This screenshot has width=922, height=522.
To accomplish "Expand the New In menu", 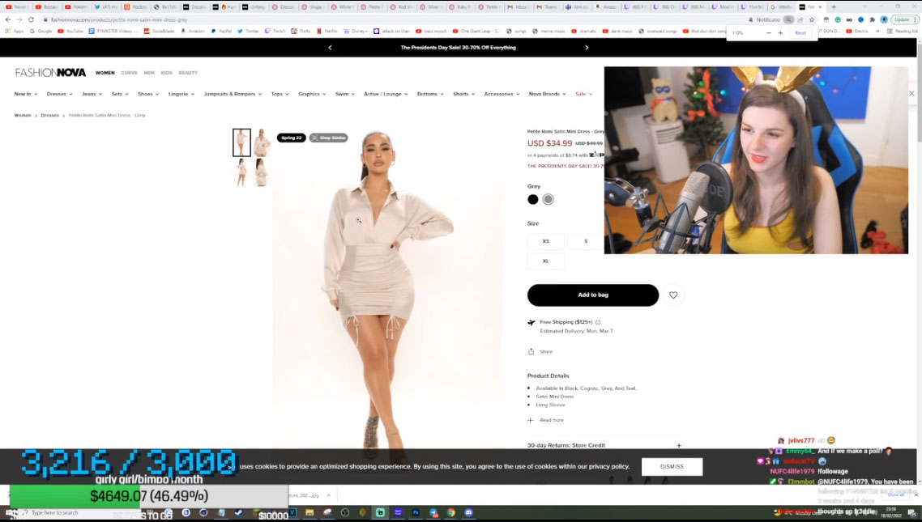I will [26, 94].
